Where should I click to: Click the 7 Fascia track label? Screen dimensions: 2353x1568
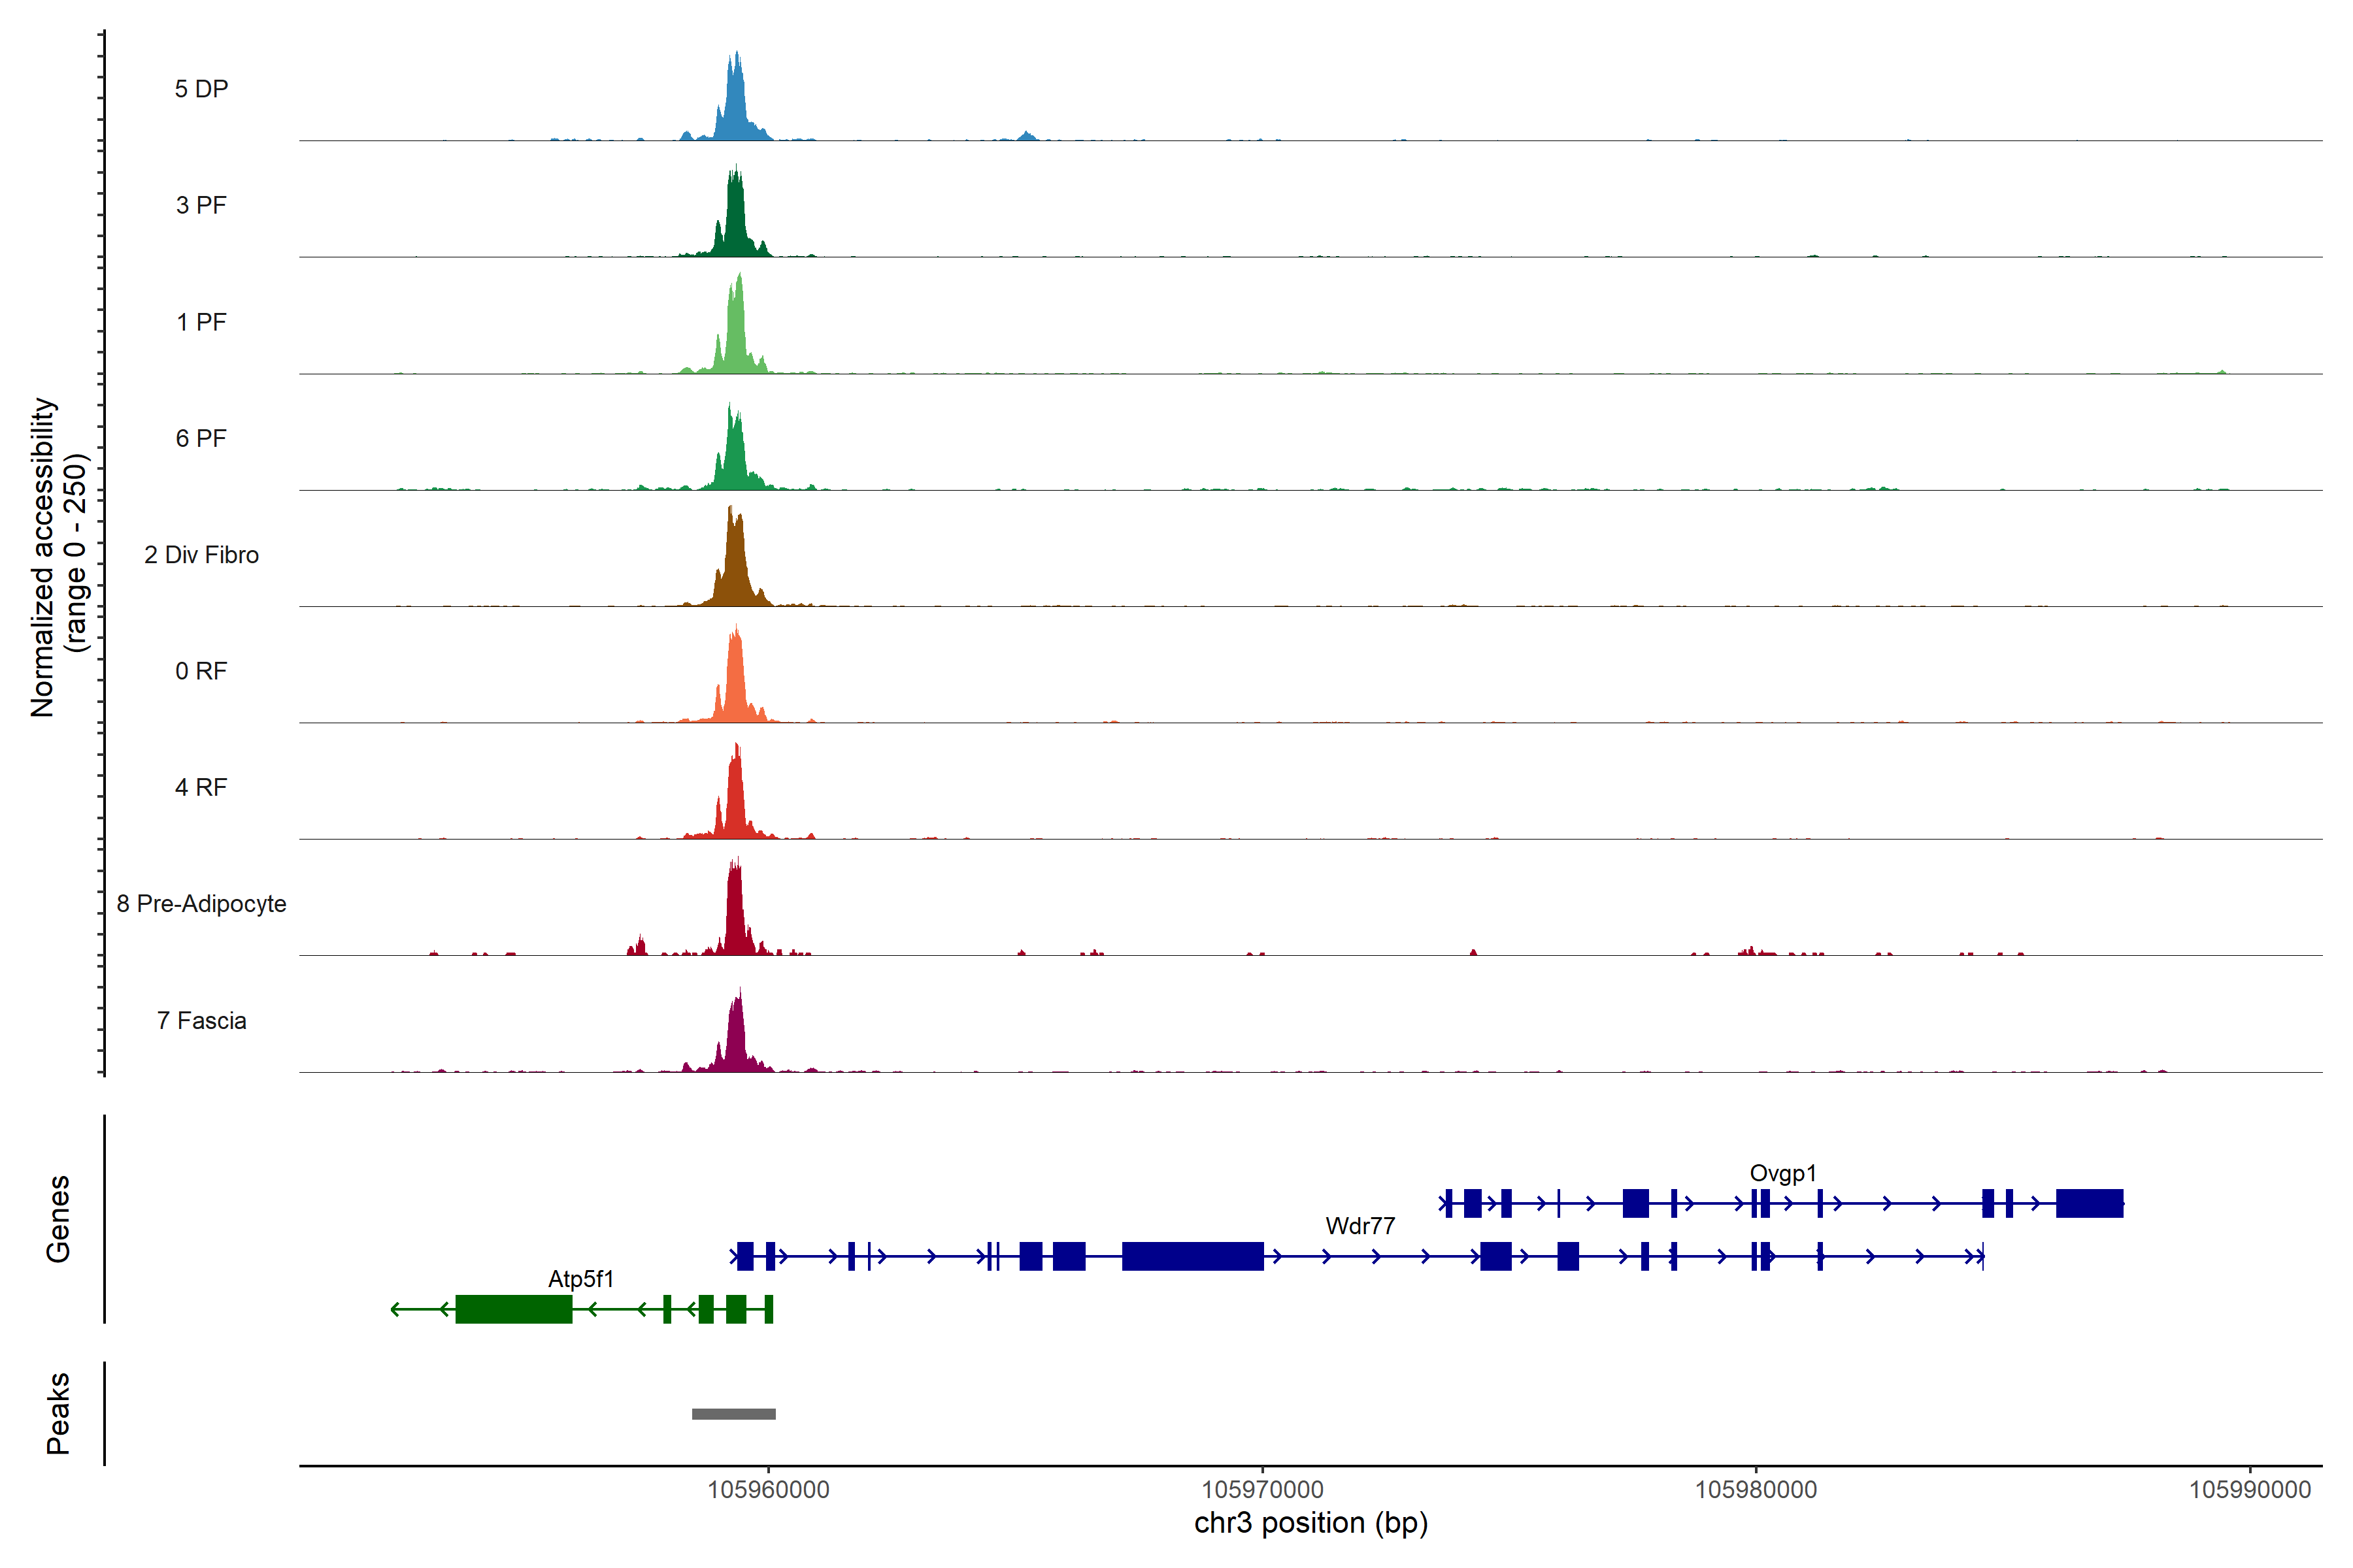pos(201,1021)
